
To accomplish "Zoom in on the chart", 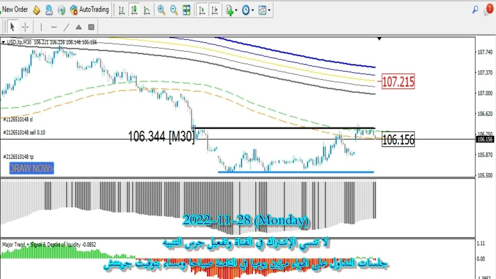I will point(161,10).
